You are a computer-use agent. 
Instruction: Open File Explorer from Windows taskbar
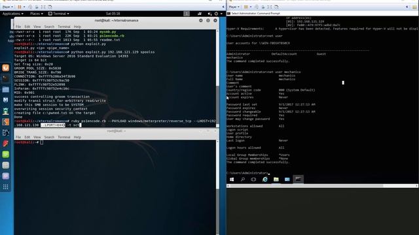coord(276,180)
